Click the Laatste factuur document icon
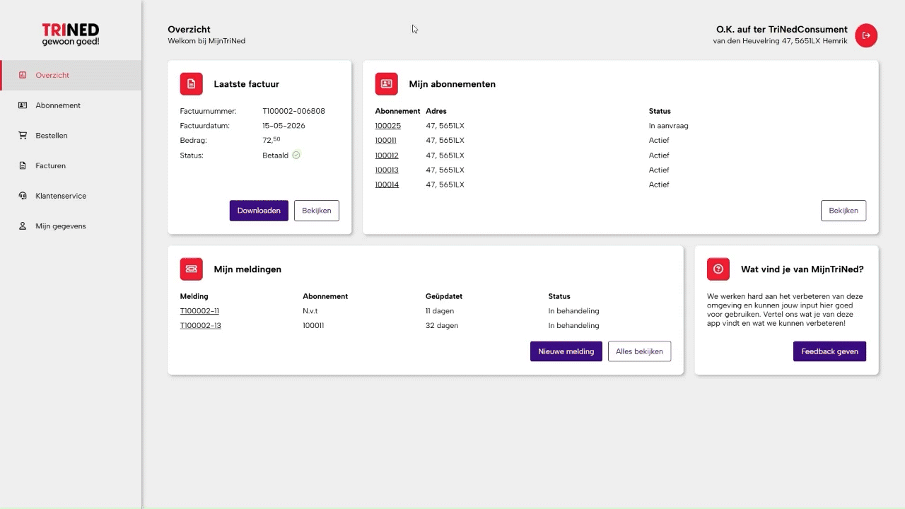 coord(191,84)
